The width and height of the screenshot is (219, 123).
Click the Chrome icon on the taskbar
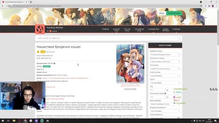(25, 121)
